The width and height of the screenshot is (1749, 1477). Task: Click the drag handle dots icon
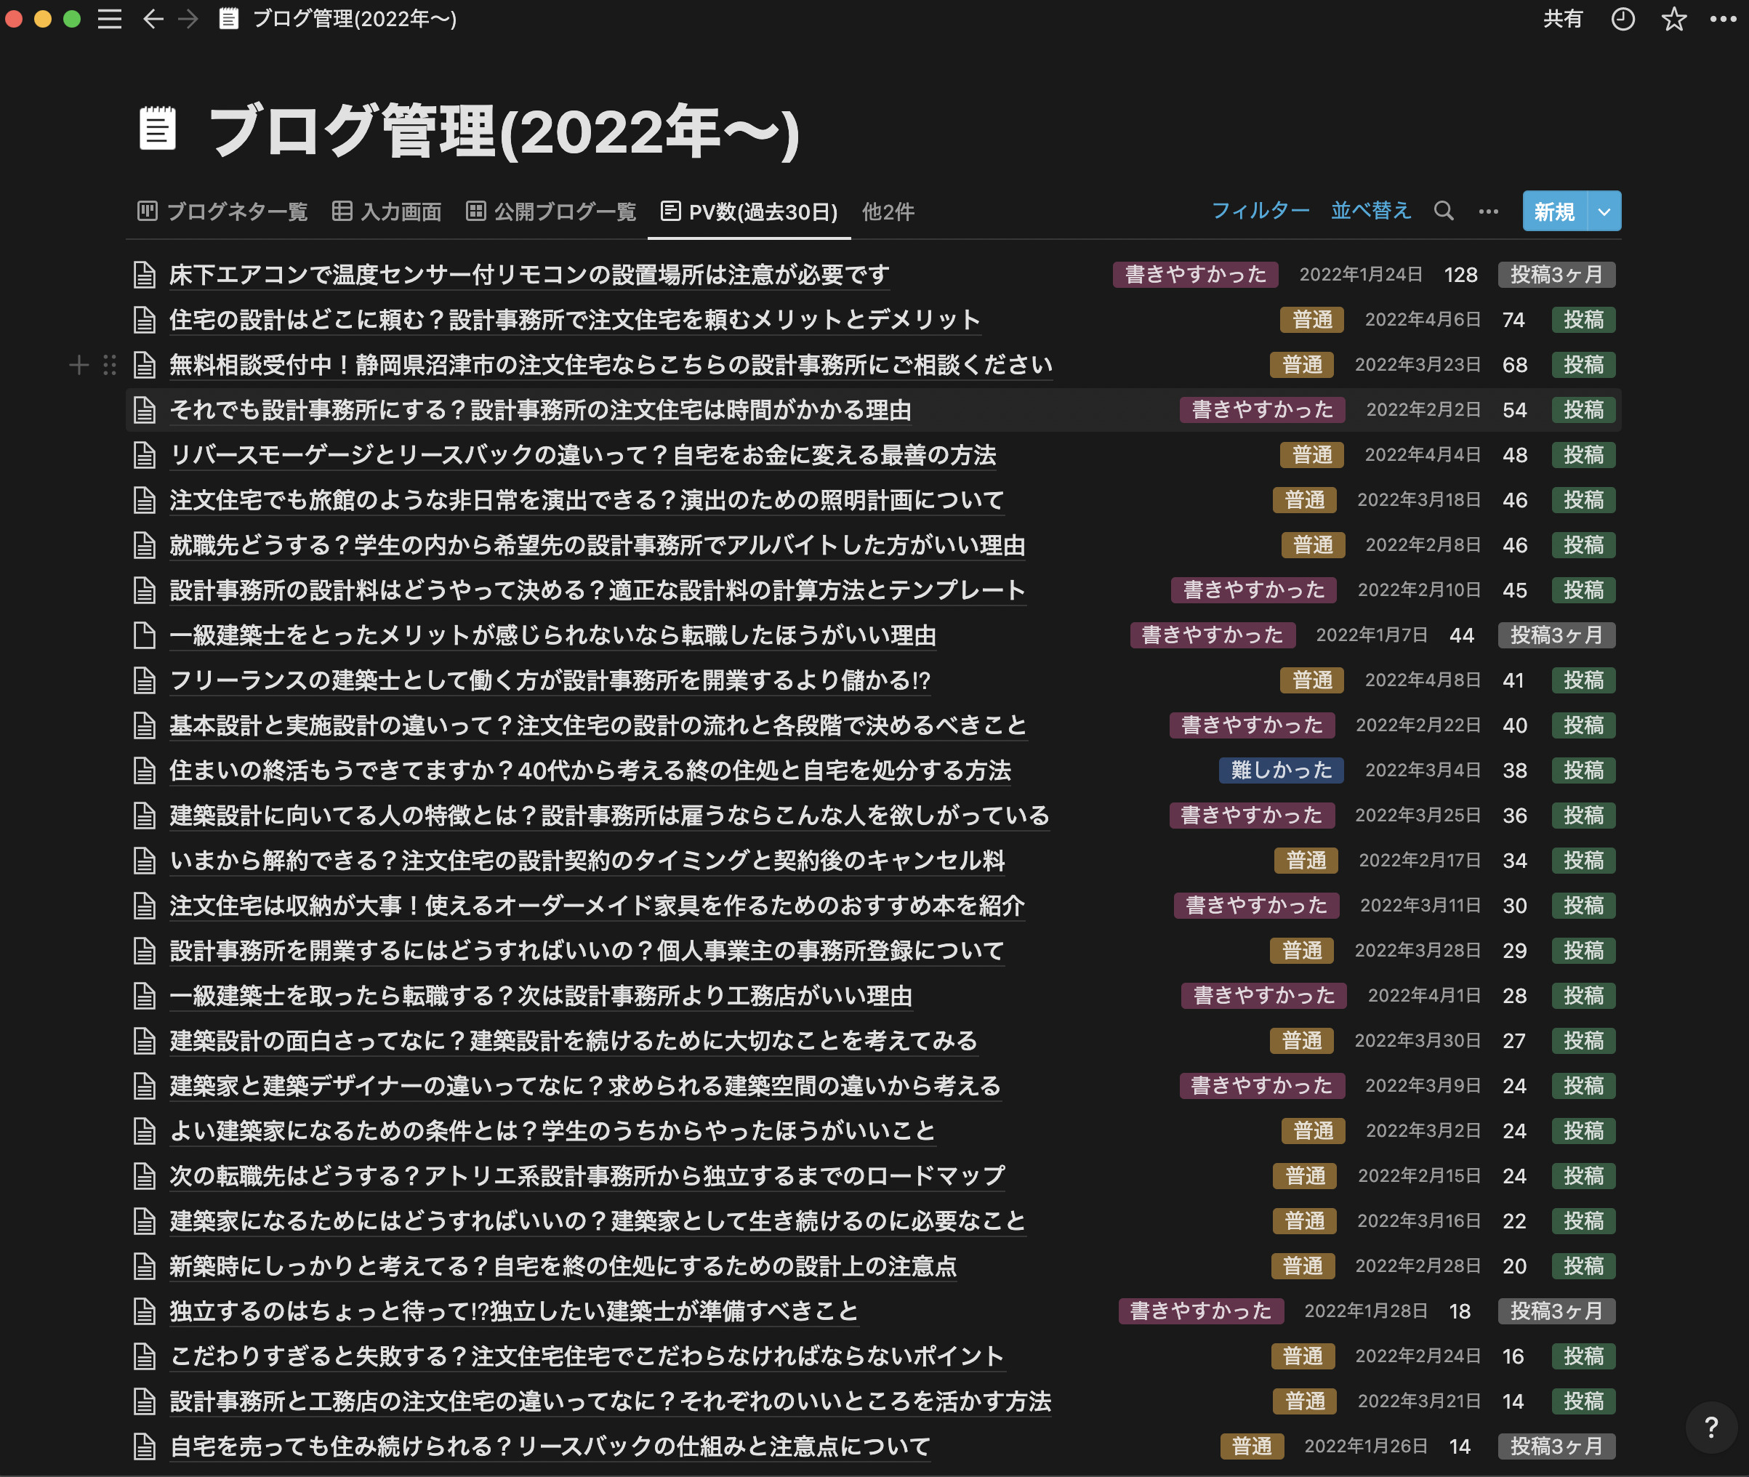[109, 365]
